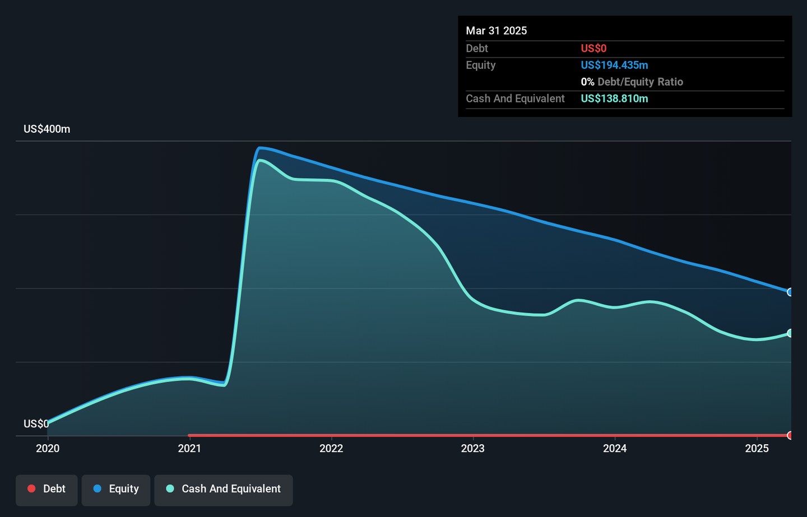Click the red US$0 Debt value
The image size is (807, 517).
pos(593,49)
